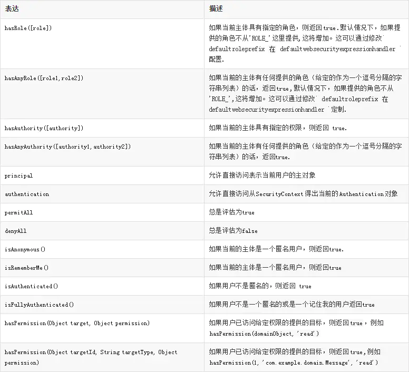This screenshot has height=372, width=409.
Task: Click the isRememberMe() expression cell
Action: click(x=26, y=268)
